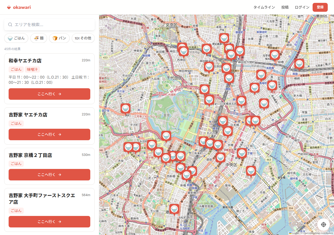Toggle the その他 filter chip
The width and height of the screenshot is (334, 235).
tap(83, 38)
